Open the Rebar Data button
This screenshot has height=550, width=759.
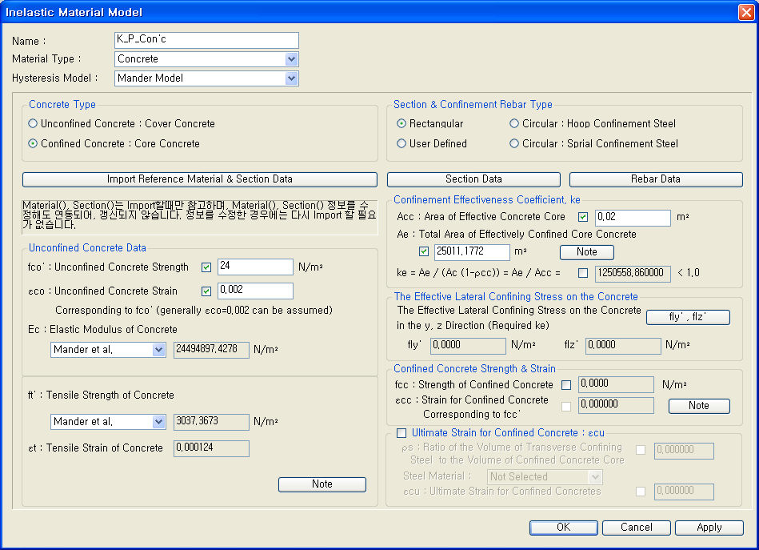click(655, 179)
